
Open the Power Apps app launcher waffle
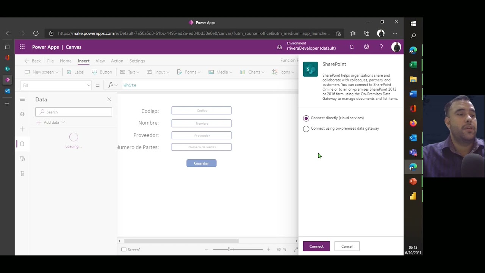click(22, 47)
